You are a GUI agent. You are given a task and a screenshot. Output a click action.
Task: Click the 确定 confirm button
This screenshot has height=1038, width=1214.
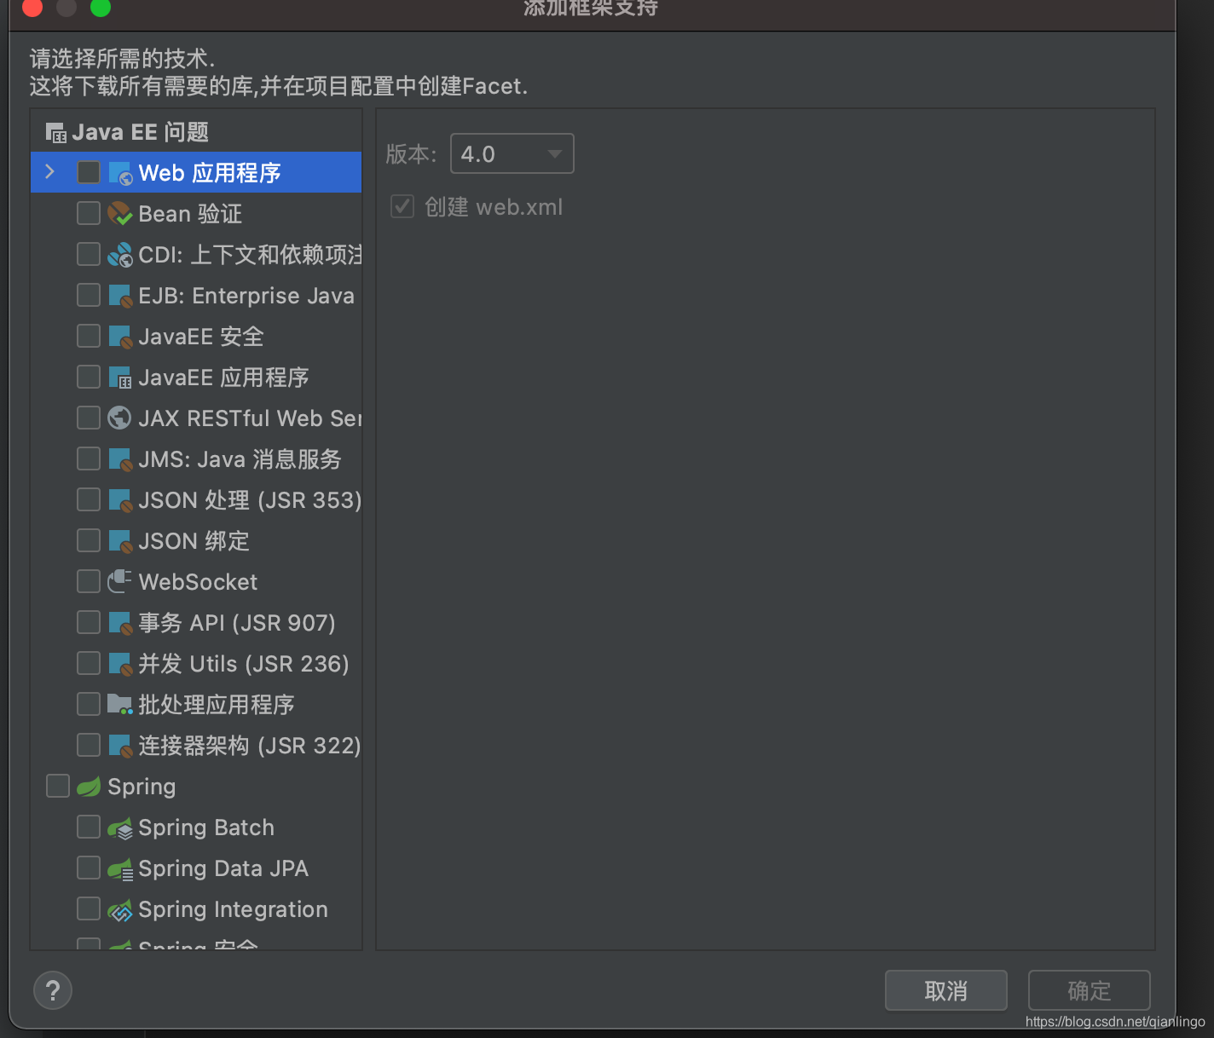(1090, 990)
